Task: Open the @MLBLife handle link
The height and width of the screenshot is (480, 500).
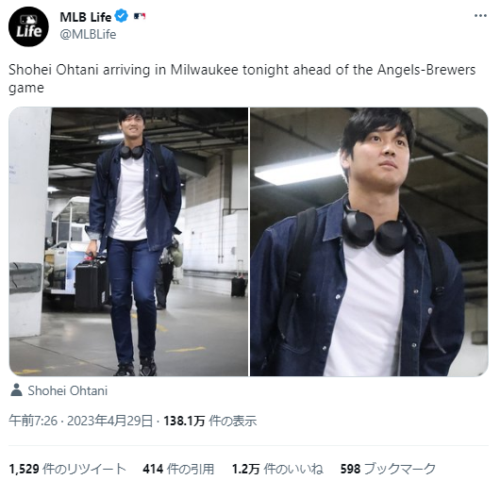Action: (x=88, y=35)
